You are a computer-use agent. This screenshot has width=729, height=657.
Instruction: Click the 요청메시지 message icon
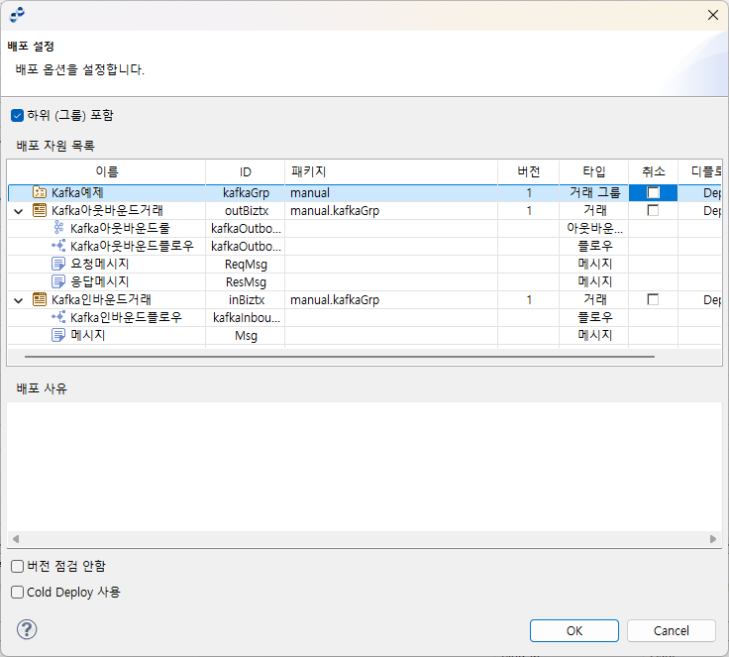pyautogui.click(x=58, y=265)
